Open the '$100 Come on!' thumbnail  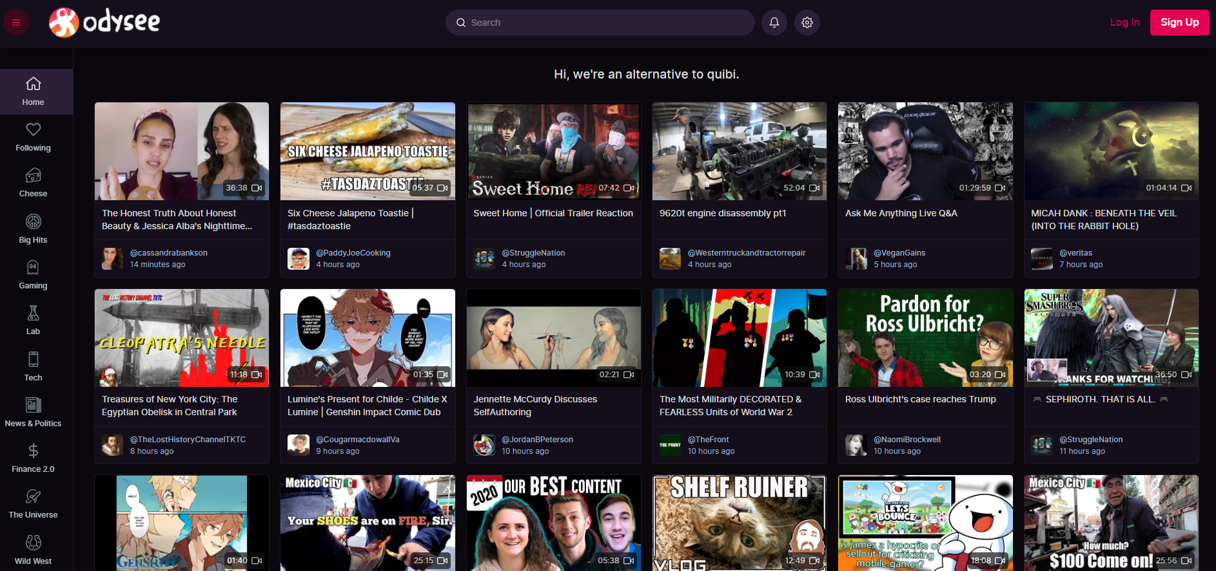tap(1112, 523)
